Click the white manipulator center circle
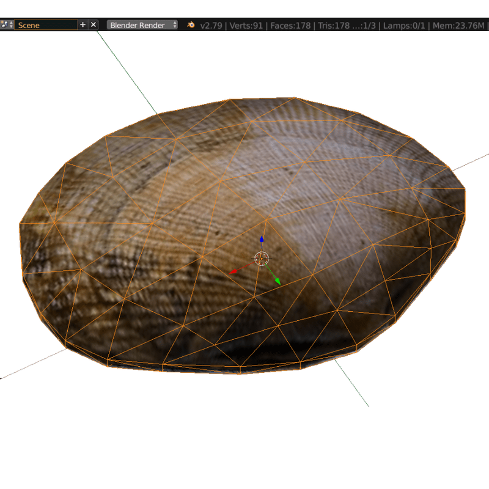Screen dimensions: 489x489 point(262,259)
